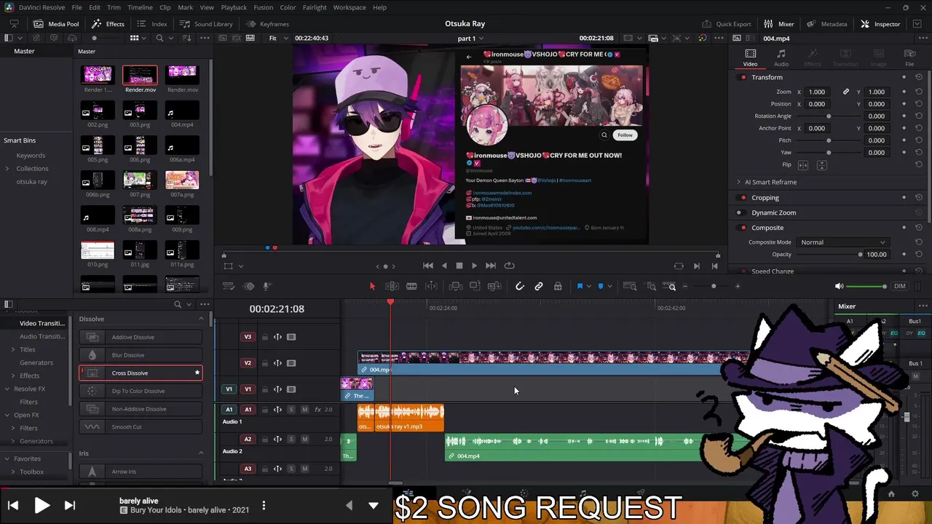Image resolution: width=932 pixels, height=524 pixels.
Task: Solo the Audio 1 track
Action: pyautogui.click(x=291, y=410)
